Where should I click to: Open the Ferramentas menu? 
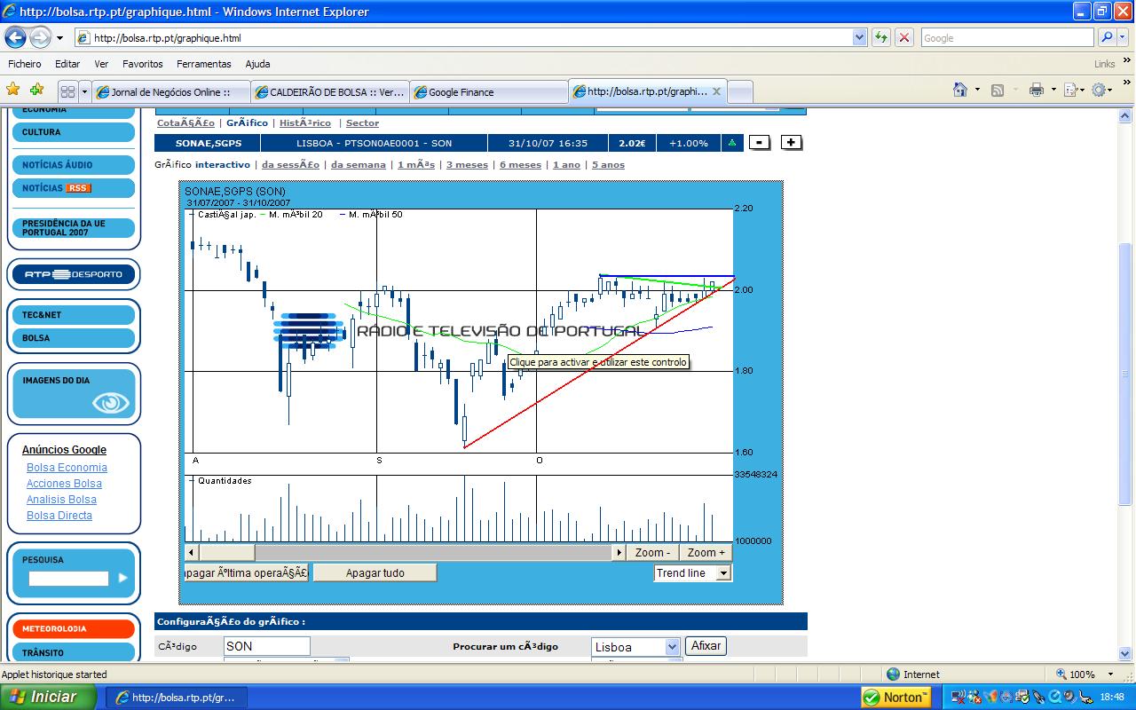203,64
